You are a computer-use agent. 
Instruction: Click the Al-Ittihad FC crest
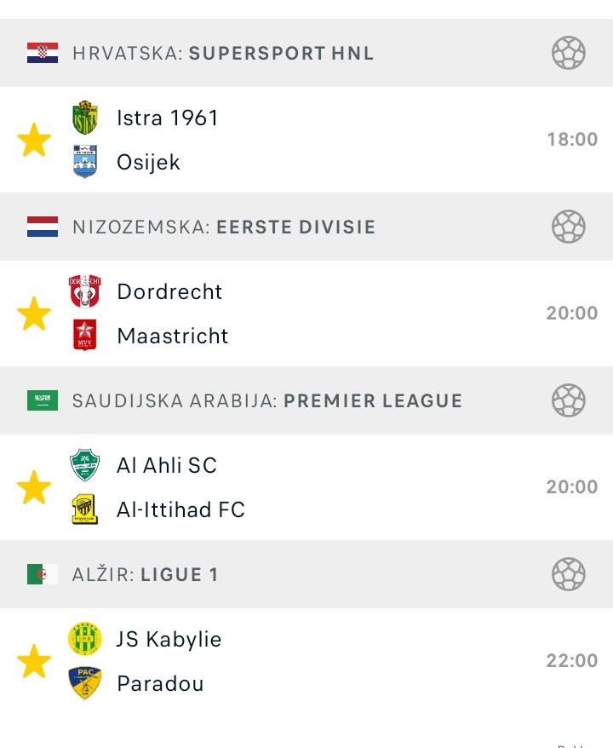tap(85, 509)
